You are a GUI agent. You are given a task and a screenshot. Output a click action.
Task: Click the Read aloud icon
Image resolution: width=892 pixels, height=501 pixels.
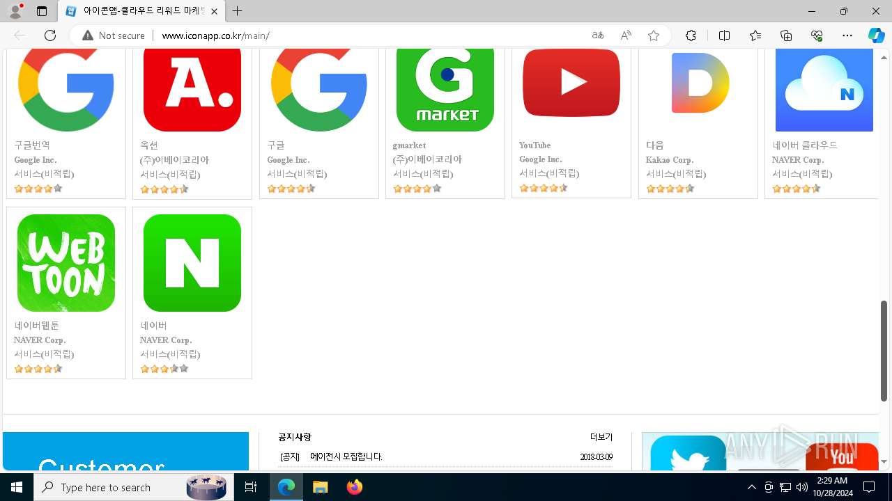[626, 35]
